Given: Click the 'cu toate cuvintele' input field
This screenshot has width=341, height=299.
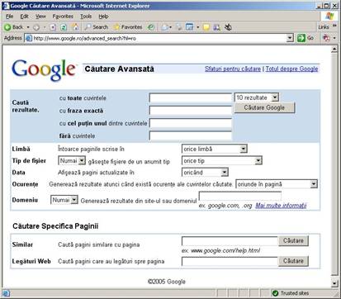Looking at the screenshot, I should pos(191,97).
